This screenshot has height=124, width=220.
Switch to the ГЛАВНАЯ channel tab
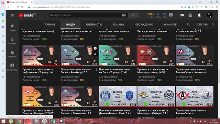[x=49, y=24]
